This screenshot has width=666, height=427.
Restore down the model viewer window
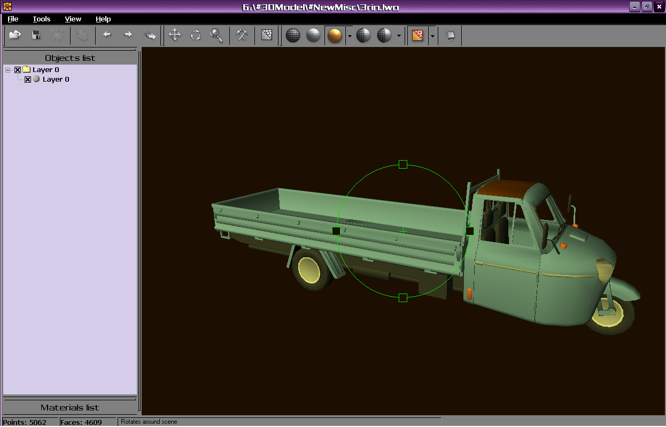(x=647, y=6)
